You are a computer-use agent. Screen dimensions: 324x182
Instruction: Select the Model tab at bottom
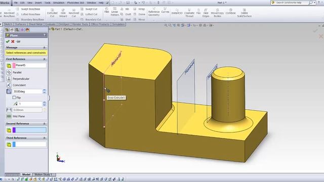pos(26,174)
